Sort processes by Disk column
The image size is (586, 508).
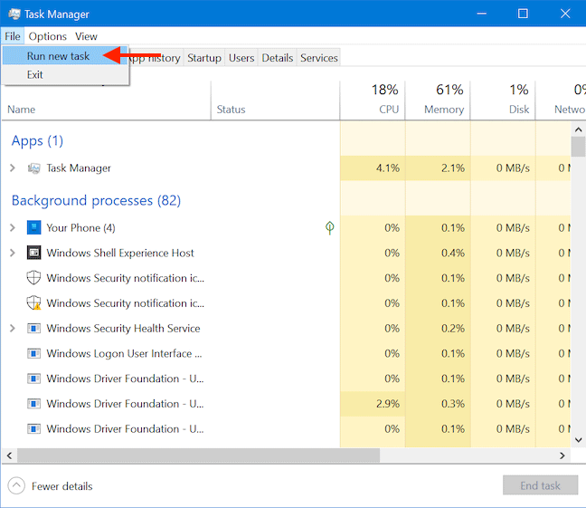pos(502,101)
